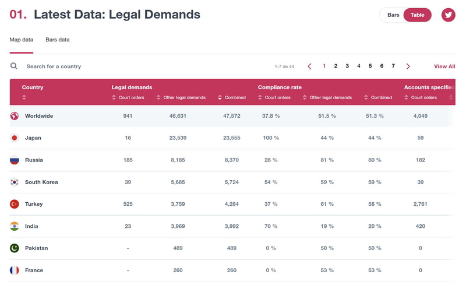Go to the previous results page arrow
The height and width of the screenshot is (285, 466).
[x=309, y=66]
